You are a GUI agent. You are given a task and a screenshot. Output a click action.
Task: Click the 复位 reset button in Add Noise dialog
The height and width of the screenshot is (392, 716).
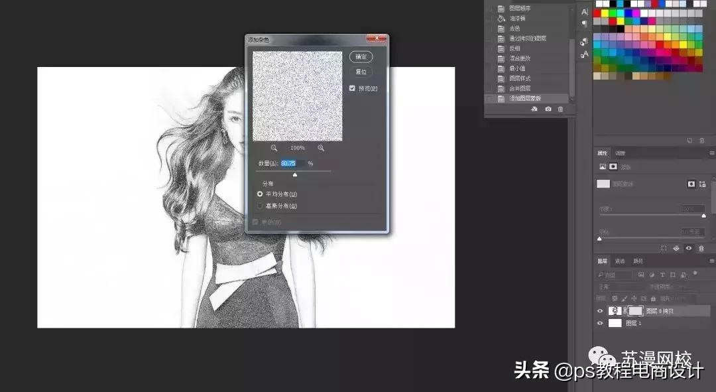pos(361,72)
